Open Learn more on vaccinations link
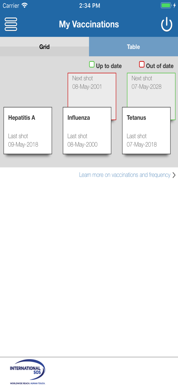Image resolution: width=178 pixels, height=387 pixels. [125, 175]
